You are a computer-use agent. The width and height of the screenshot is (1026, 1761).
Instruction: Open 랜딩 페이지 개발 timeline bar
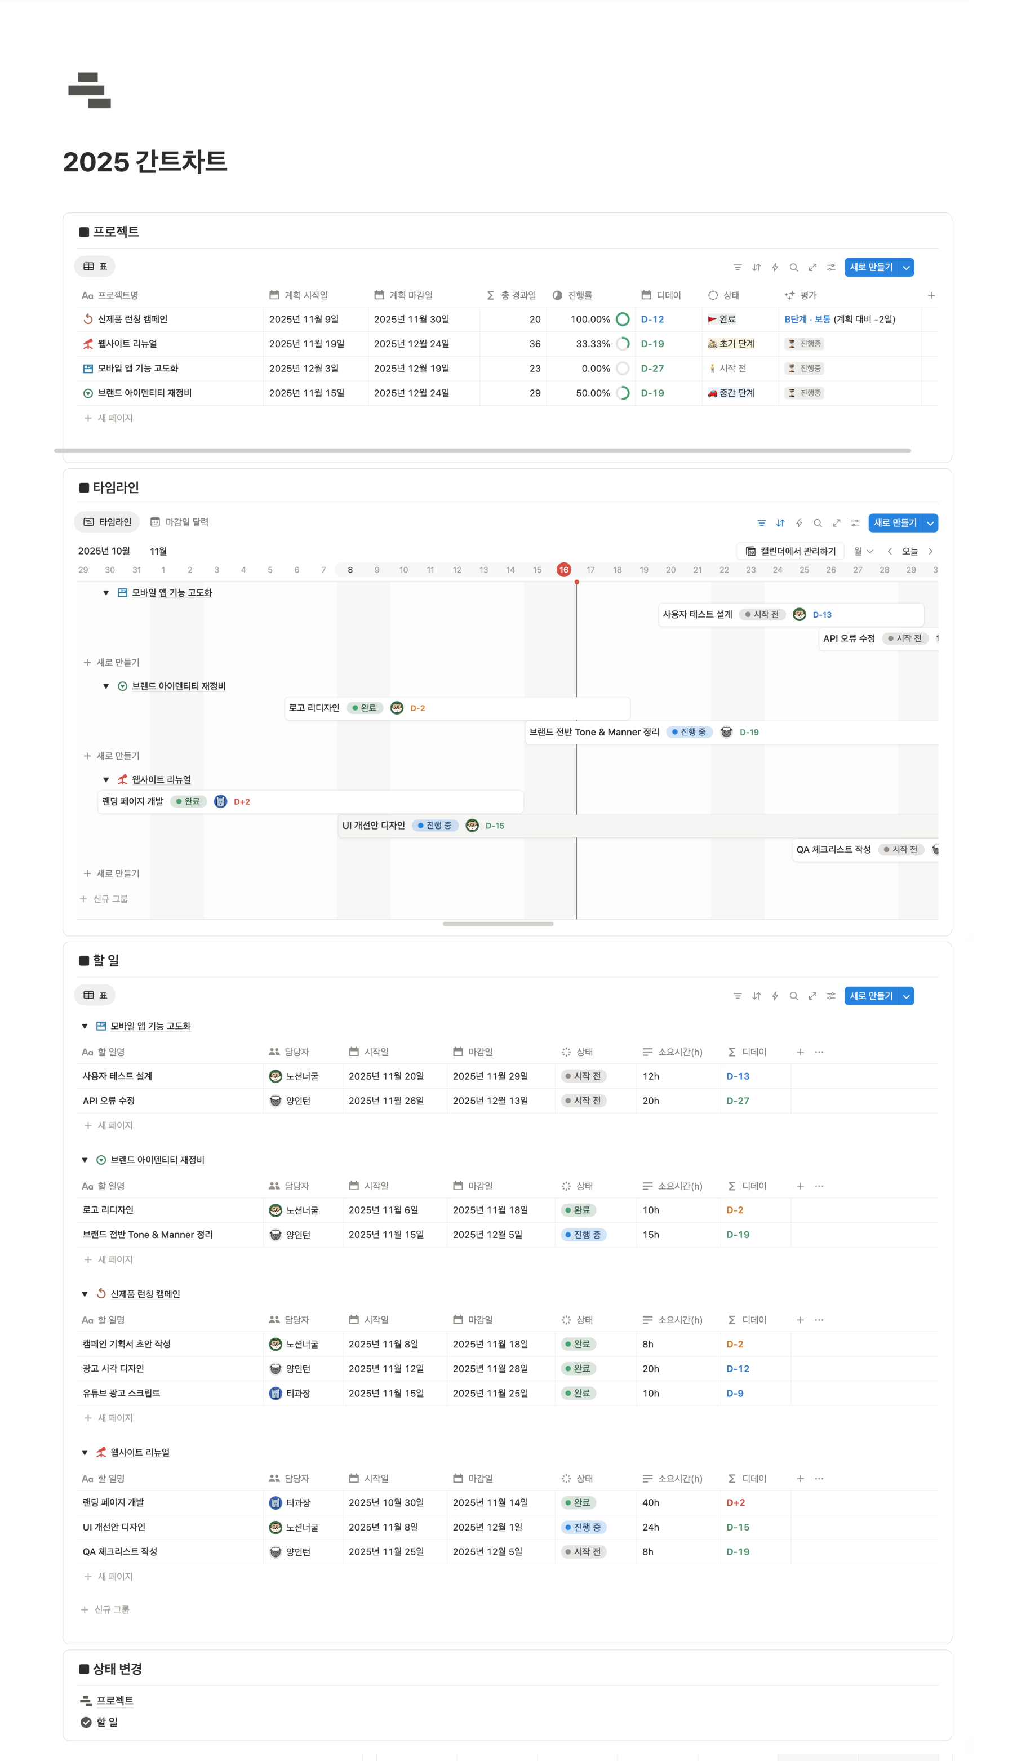(x=310, y=802)
